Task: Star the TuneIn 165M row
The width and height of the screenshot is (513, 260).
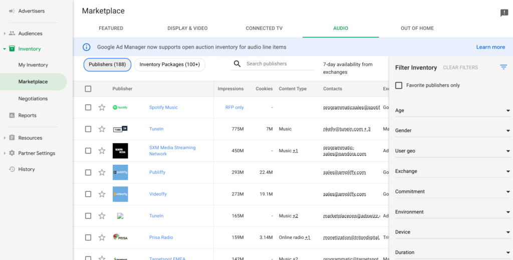Action: click(102, 216)
